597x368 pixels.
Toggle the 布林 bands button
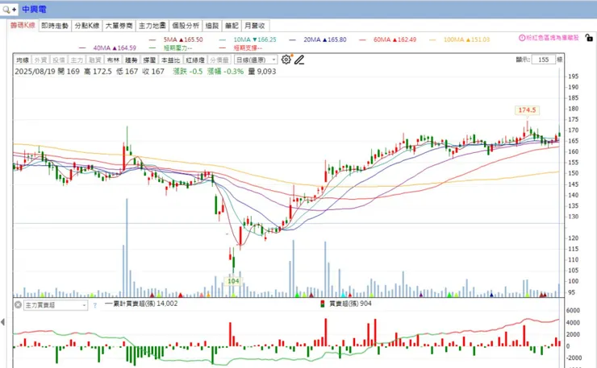pyautogui.click(x=113, y=60)
